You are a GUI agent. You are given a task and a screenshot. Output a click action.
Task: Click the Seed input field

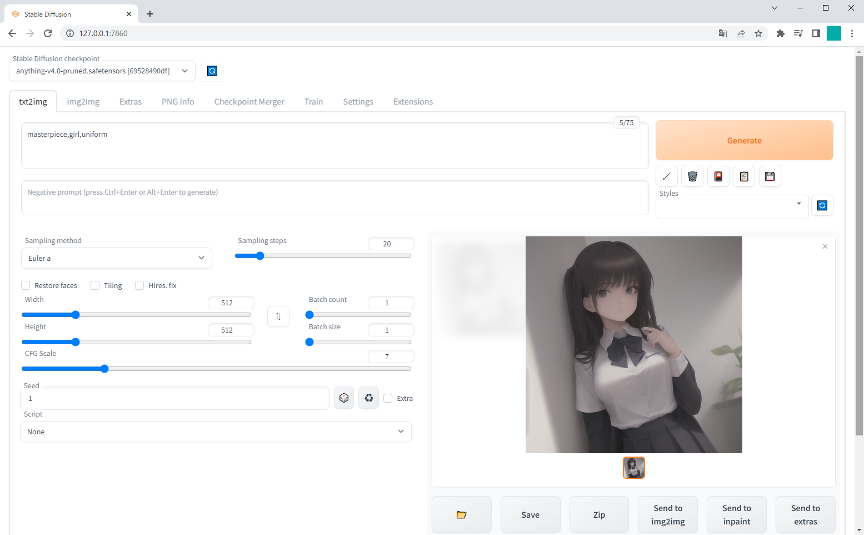pos(175,398)
